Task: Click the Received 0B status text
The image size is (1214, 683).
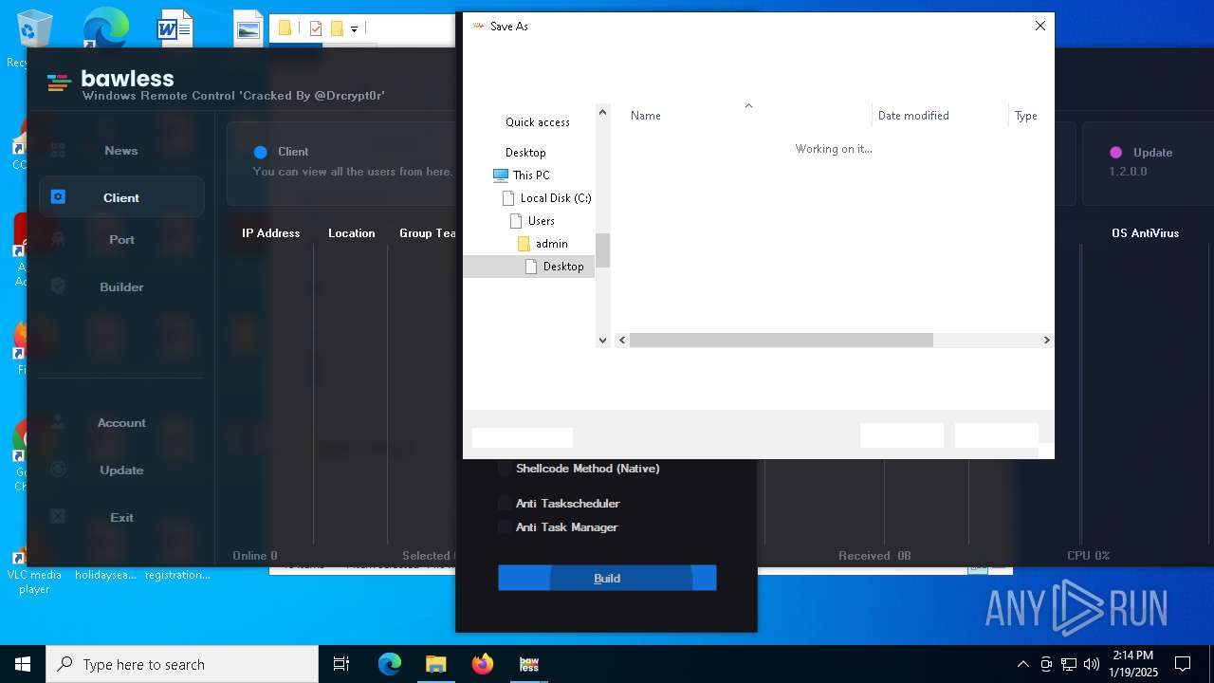Action: coord(874,556)
